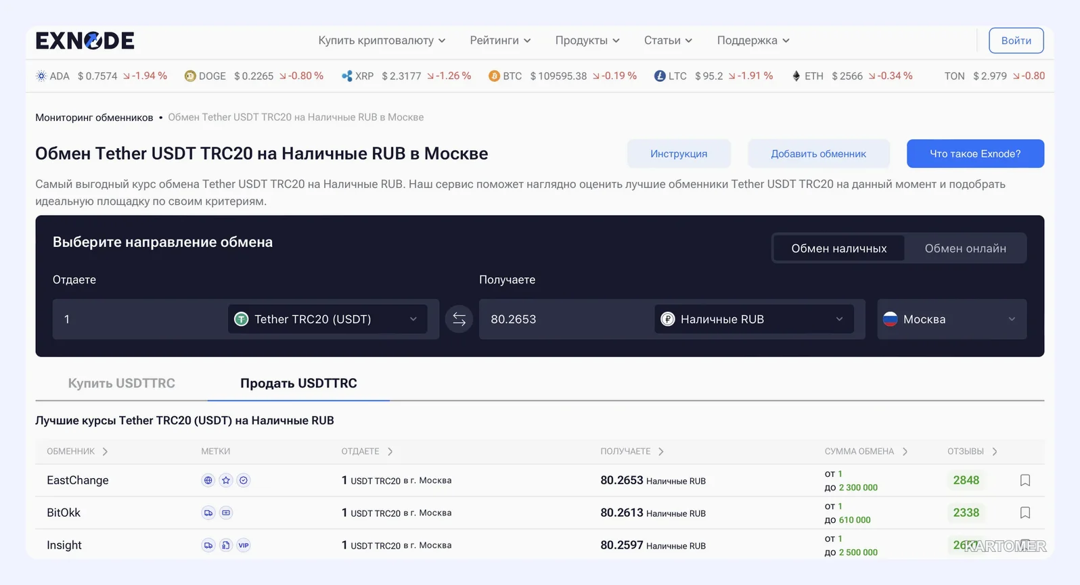The width and height of the screenshot is (1080, 585).
Task: Click the BTC ticker coin icon
Action: (x=494, y=76)
